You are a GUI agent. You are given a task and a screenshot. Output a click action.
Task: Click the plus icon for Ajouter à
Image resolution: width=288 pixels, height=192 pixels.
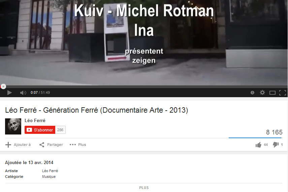(x=8, y=145)
